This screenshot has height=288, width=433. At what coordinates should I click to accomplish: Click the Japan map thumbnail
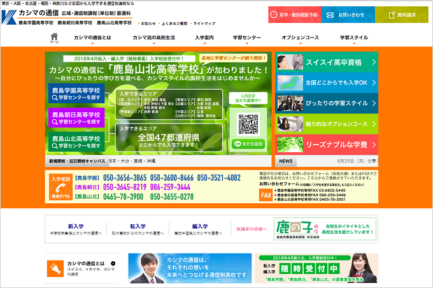click(290, 83)
